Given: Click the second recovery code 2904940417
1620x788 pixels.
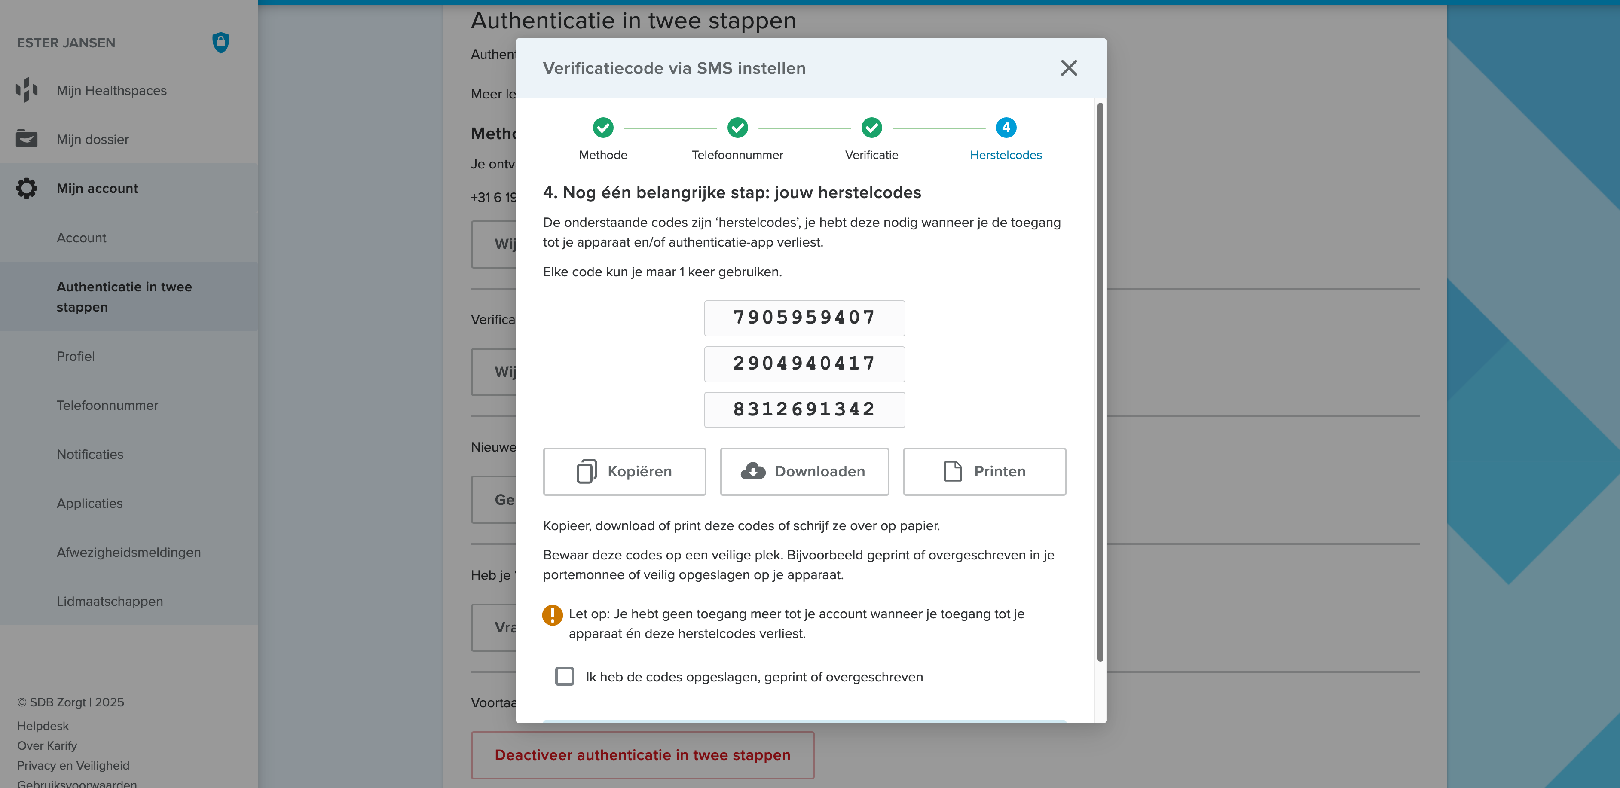Looking at the screenshot, I should tap(804, 363).
